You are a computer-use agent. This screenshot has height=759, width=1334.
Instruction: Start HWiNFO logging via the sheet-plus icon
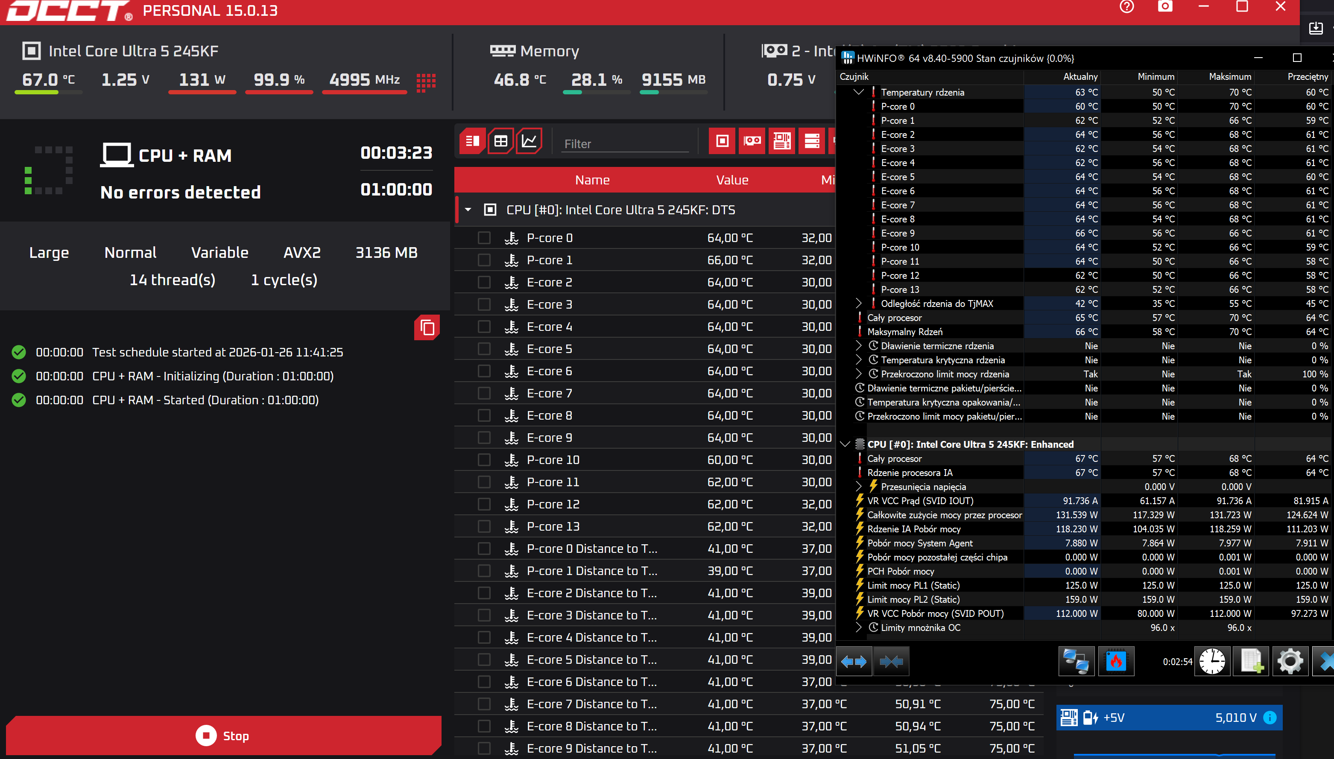(x=1251, y=662)
